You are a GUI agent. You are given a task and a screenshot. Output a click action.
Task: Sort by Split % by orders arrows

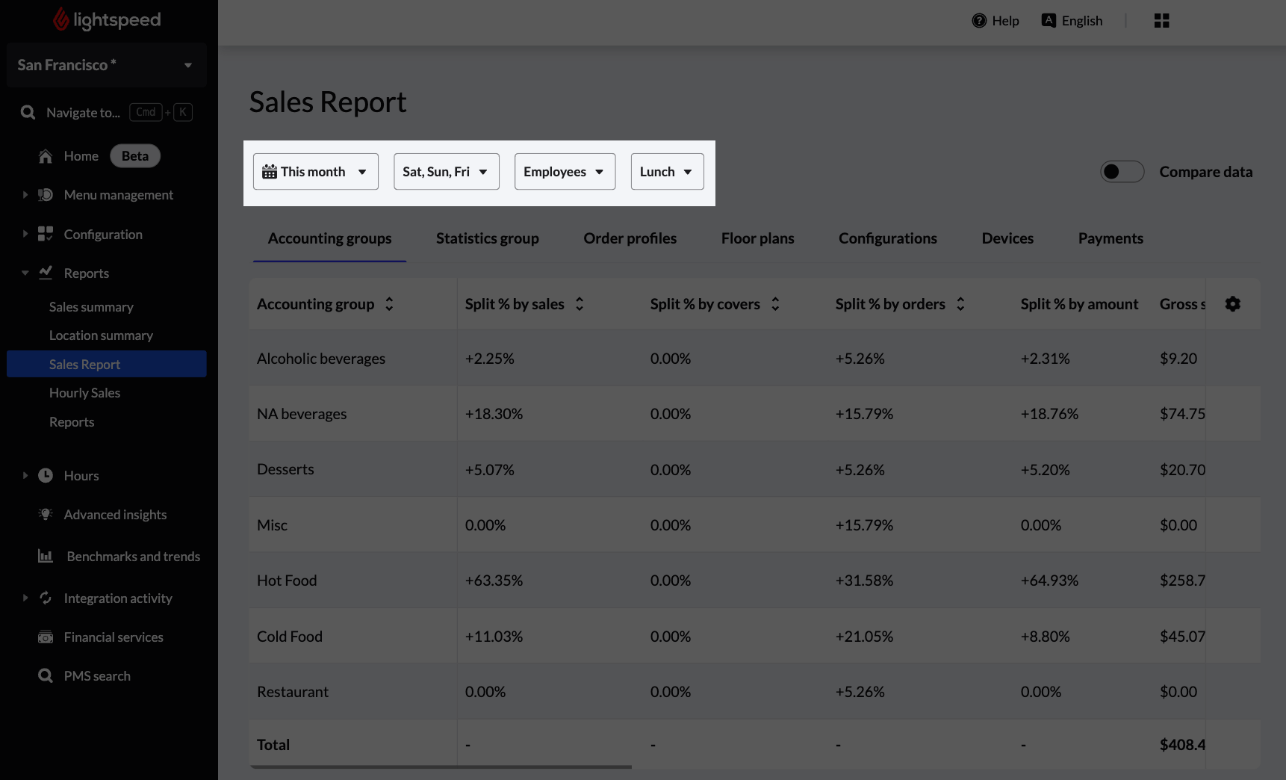(960, 304)
